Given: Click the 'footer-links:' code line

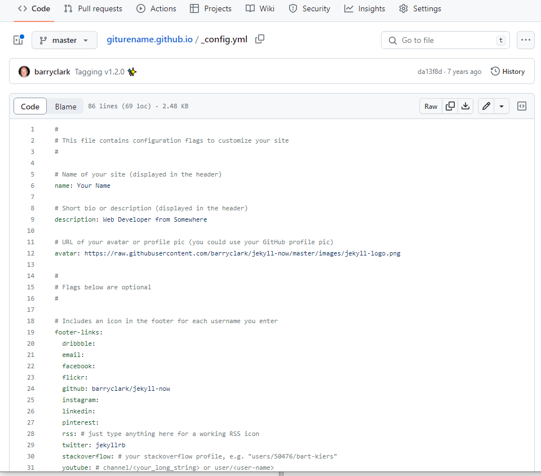Looking at the screenshot, I should pyautogui.click(x=79, y=332).
